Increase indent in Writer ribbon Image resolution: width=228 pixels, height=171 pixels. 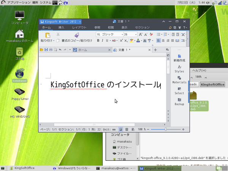tap(178, 35)
